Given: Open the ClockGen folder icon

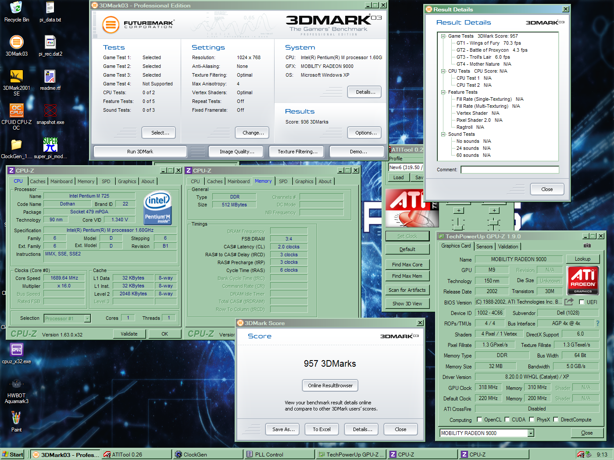Looking at the screenshot, I should (16, 145).
